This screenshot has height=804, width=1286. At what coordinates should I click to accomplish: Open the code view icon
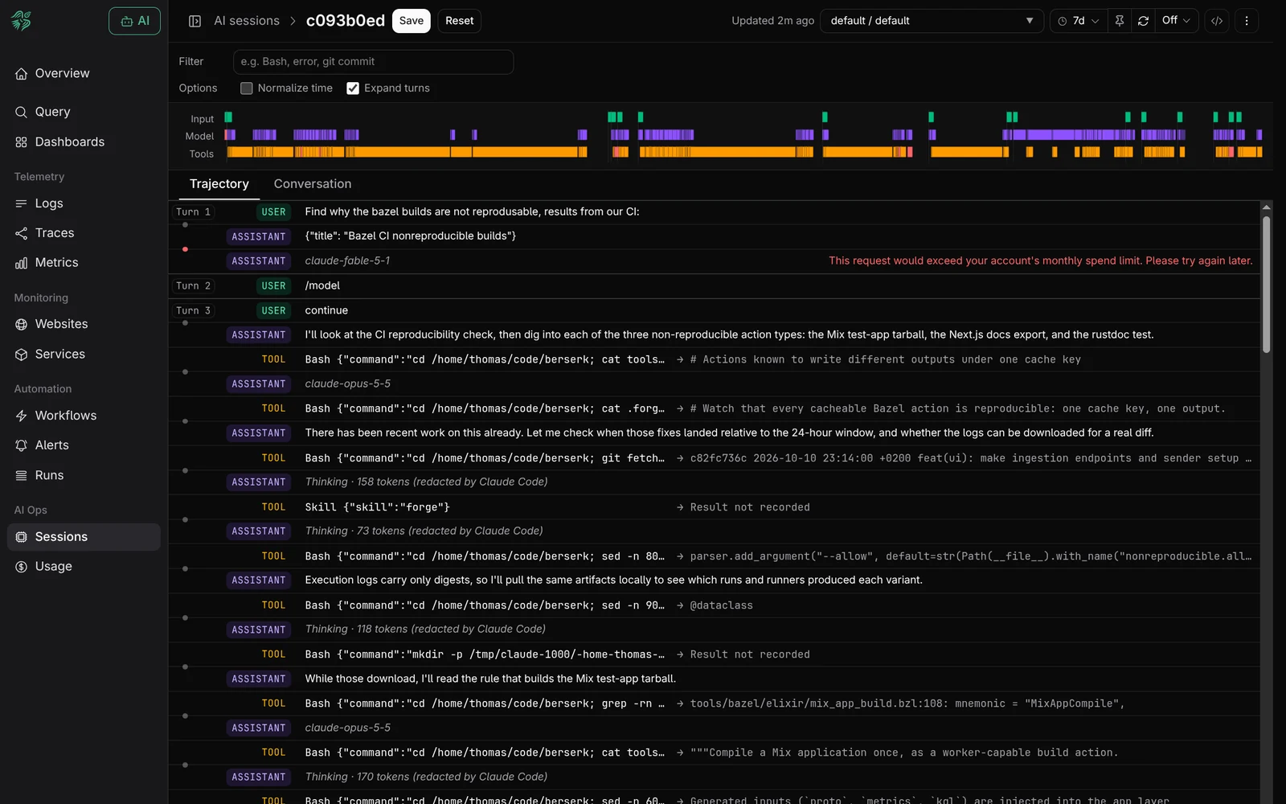1217,21
